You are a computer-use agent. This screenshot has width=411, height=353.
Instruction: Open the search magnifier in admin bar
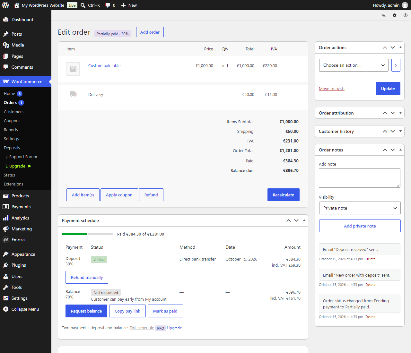click(x=83, y=5)
